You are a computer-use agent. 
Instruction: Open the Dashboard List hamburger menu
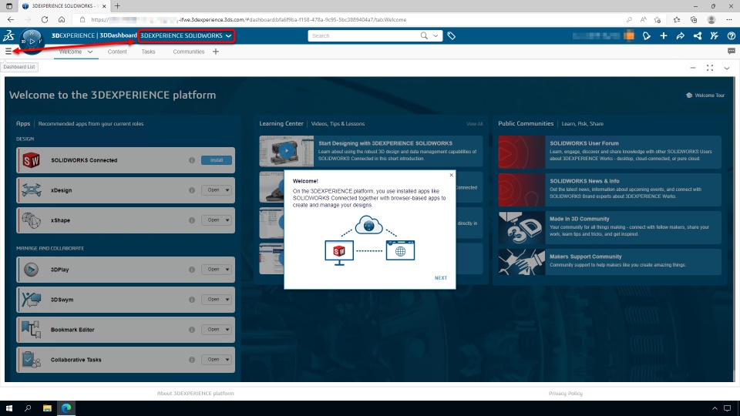8,52
